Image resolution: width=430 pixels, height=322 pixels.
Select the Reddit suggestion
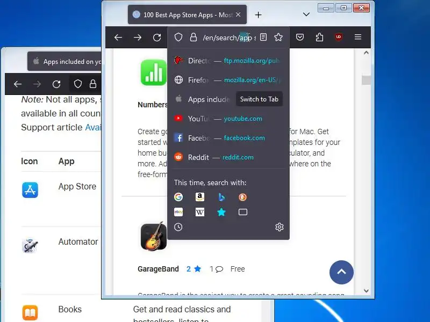[x=228, y=157]
